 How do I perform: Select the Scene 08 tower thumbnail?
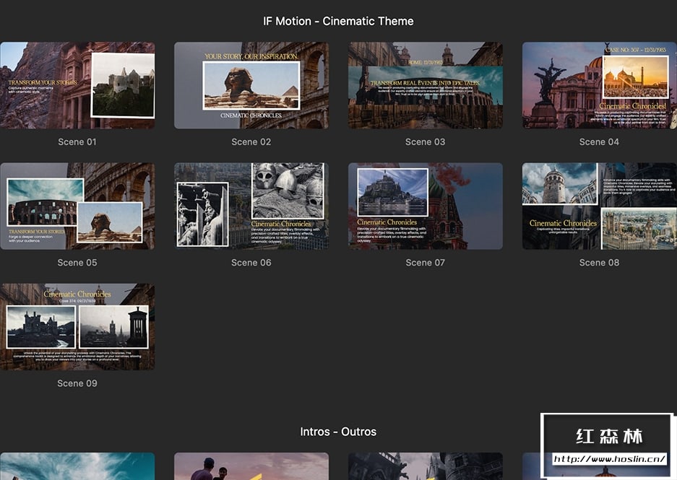[599, 206]
